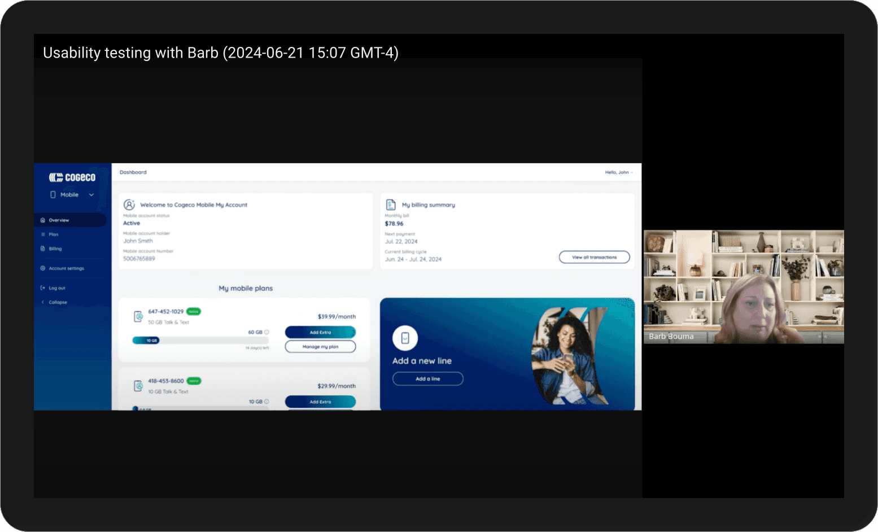Click the My billing summary heading
Screen dimensions: 878x532
tap(429, 205)
